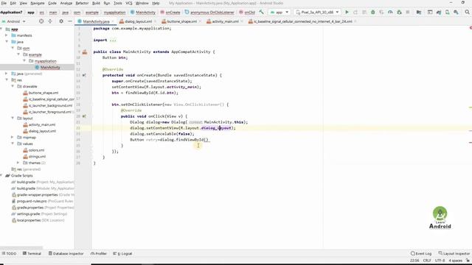The width and height of the screenshot is (472, 265).
Task: Select dialog_layout.xml in layout folder
Action: pyautogui.click(x=42, y=131)
